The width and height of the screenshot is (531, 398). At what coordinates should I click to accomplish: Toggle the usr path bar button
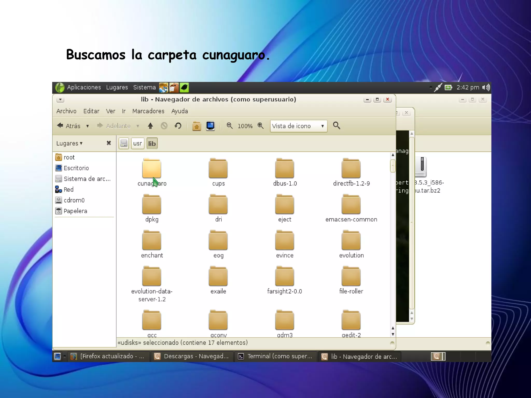(137, 143)
